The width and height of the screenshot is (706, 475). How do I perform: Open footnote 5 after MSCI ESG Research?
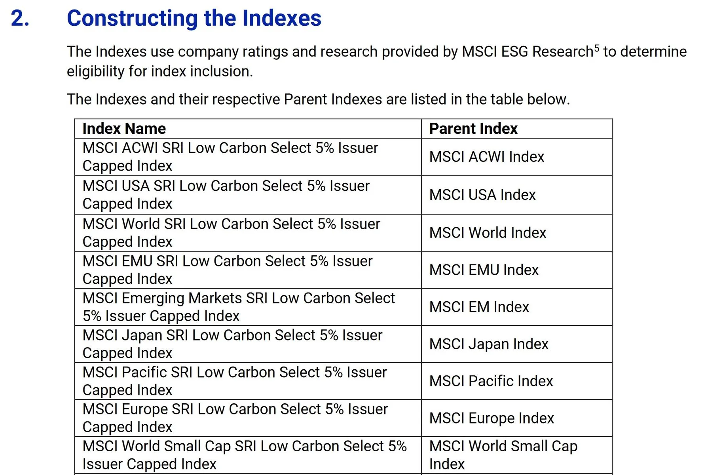tap(597, 48)
